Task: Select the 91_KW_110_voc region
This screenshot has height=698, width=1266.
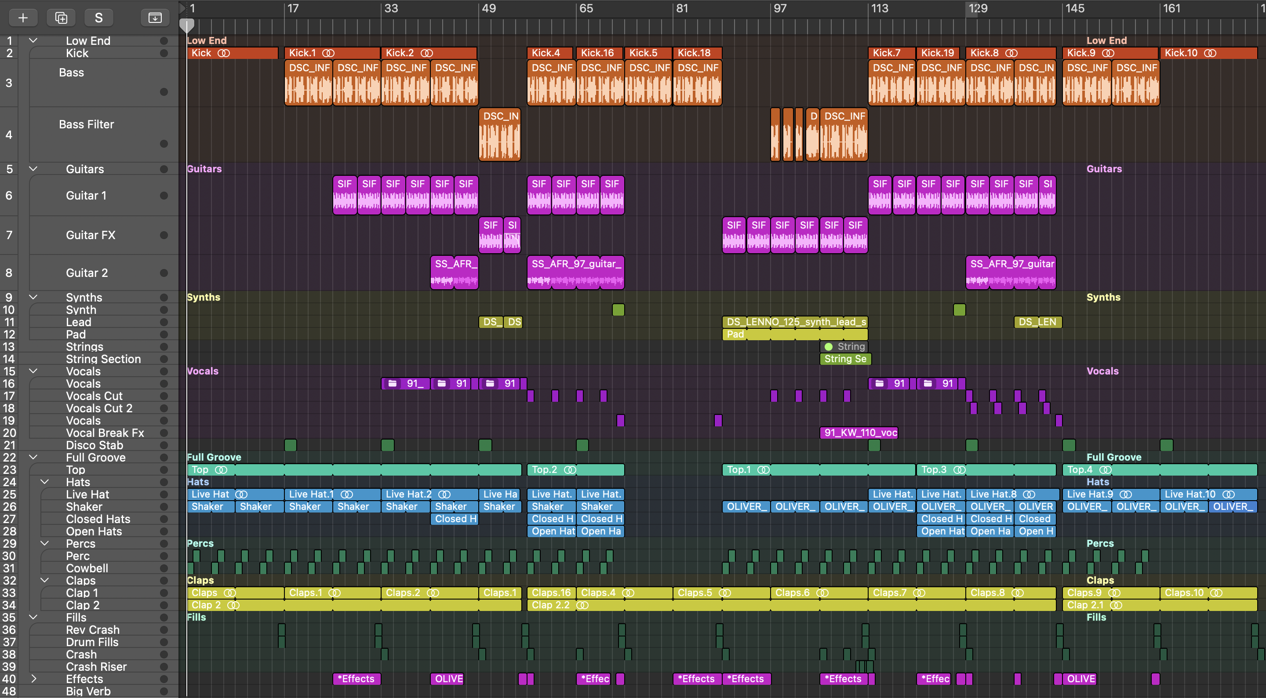Action: coord(859,433)
